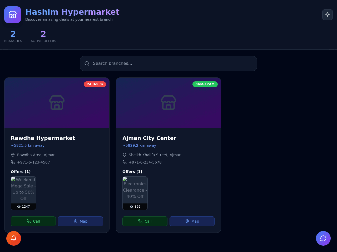Image resolution: width=337 pixels, height=252 pixels.
Task: Click Offers (1) label under Rawdha Hypermarket
Action: click(21, 172)
